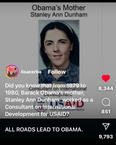This screenshot has width=116, height=145.
Task: View who liked via the 8,344 count
Action: (x=106, y=88)
